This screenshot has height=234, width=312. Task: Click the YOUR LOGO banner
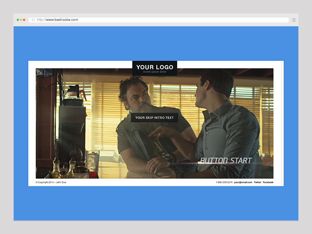[155, 68]
